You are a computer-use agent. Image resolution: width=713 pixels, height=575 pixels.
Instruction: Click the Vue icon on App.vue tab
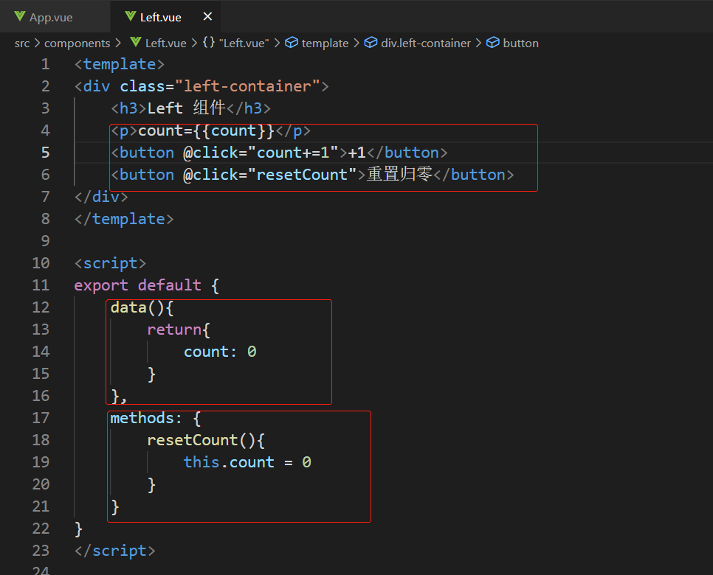click(x=20, y=16)
